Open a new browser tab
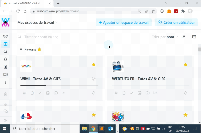The width and height of the screenshot is (201, 133). 58,3
